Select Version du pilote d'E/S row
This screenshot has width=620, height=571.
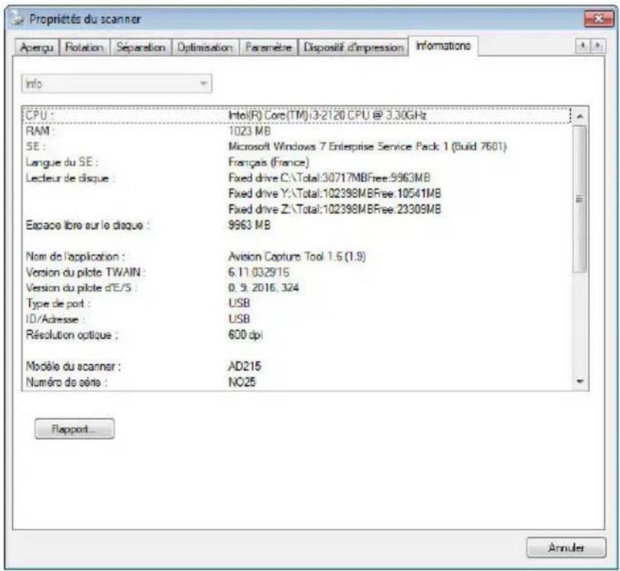click(297, 287)
